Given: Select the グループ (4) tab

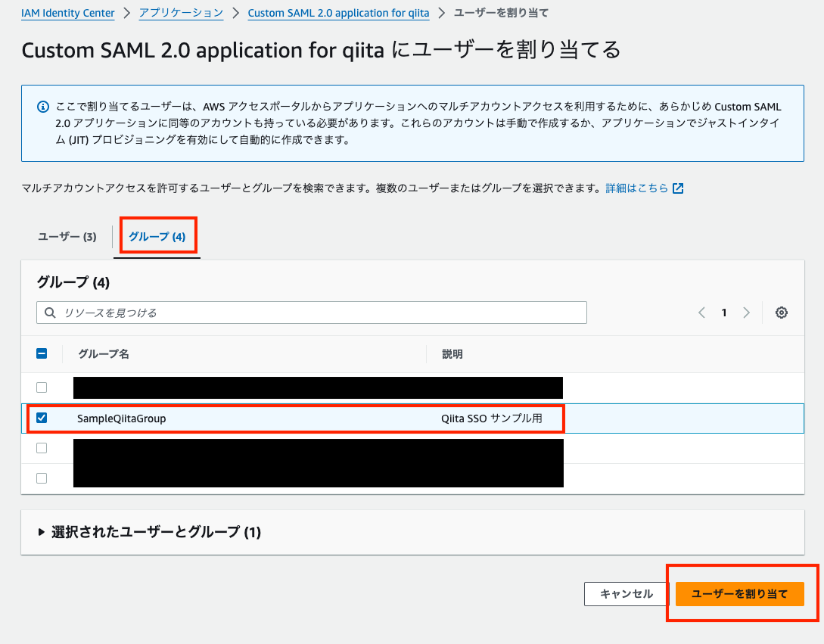Looking at the screenshot, I should 157,237.
